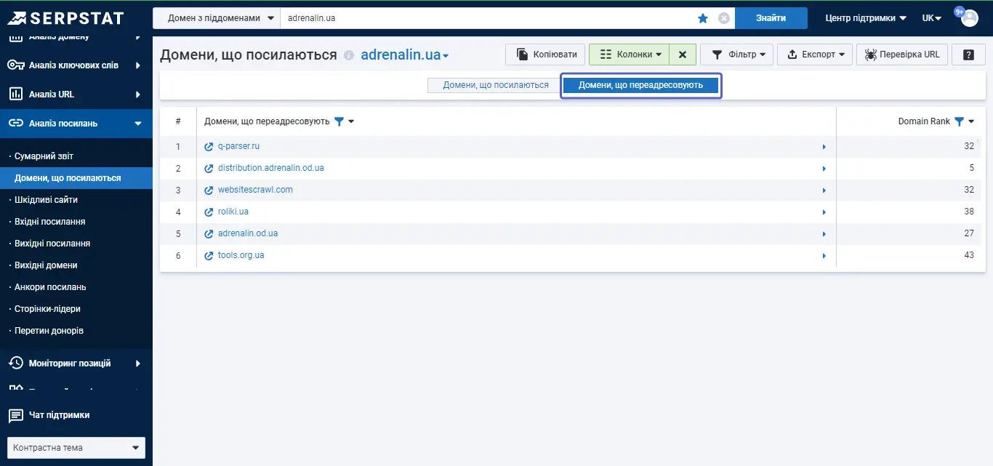Open the Контрастна тема theme selector
The width and height of the screenshot is (993, 466).
(76, 448)
